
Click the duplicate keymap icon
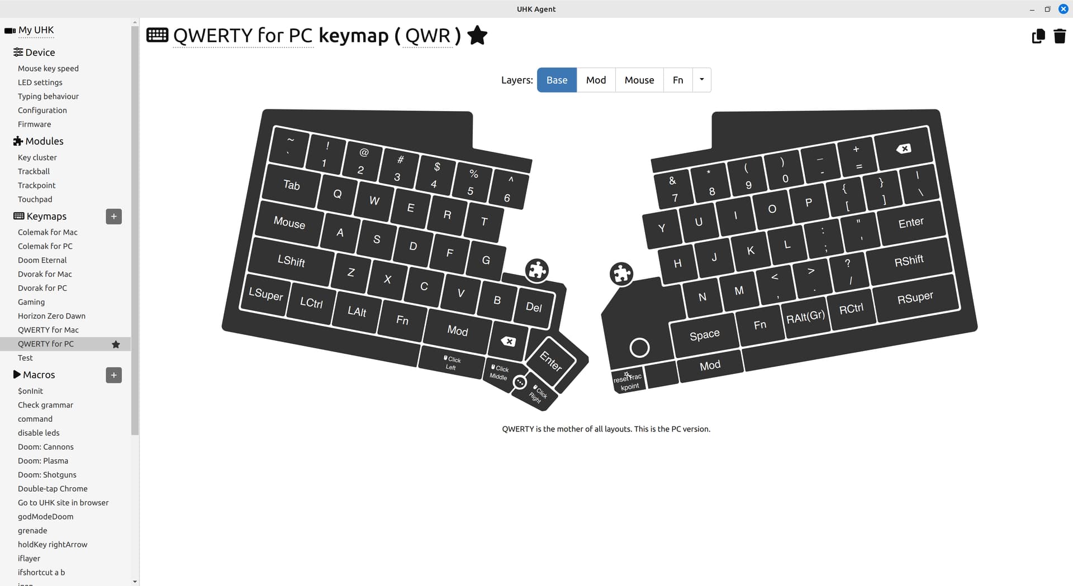[1038, 36]
